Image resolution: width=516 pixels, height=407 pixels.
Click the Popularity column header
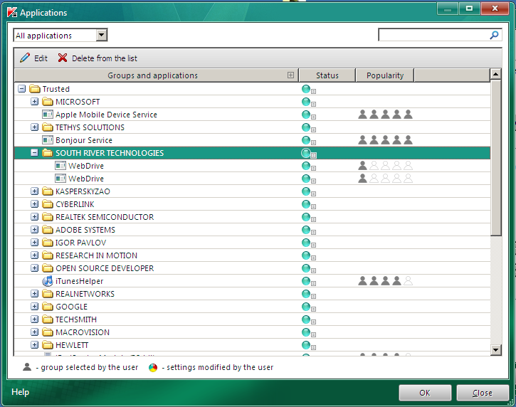pos(385,75)
